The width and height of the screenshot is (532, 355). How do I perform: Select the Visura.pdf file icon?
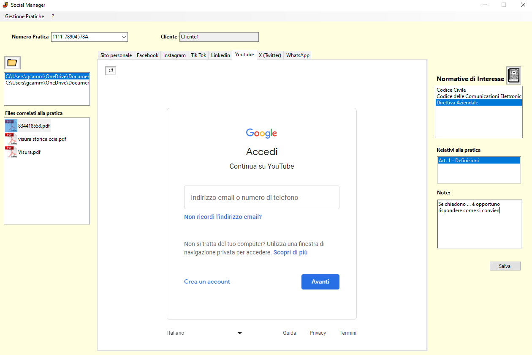coord(11,152)
